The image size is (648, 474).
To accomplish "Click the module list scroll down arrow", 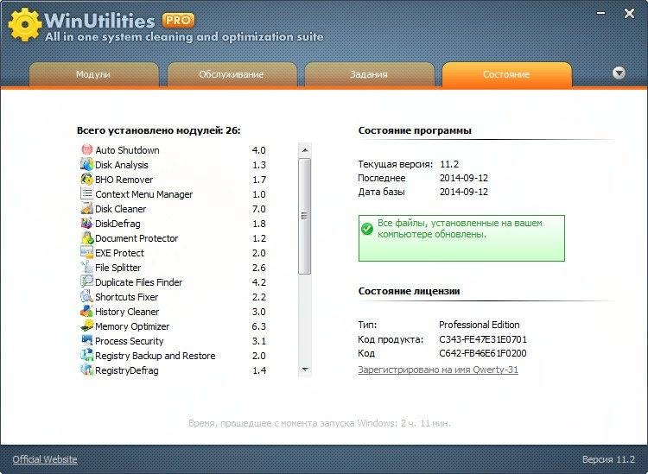I will [305, 370].
